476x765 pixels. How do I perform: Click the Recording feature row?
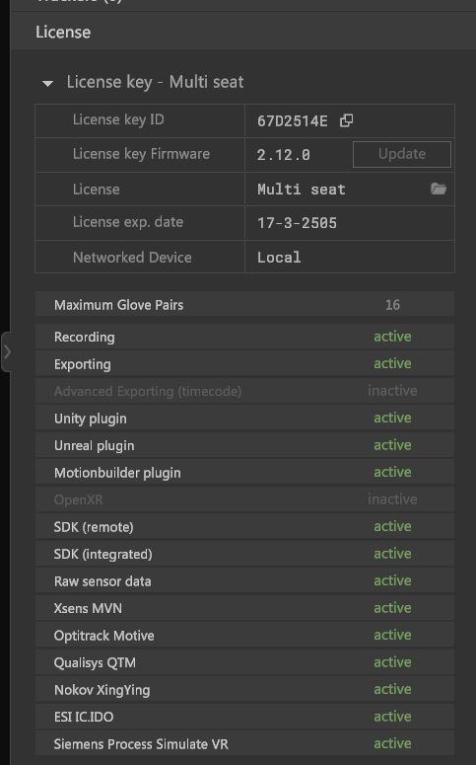pyautogui.click(x=244, y=337)
